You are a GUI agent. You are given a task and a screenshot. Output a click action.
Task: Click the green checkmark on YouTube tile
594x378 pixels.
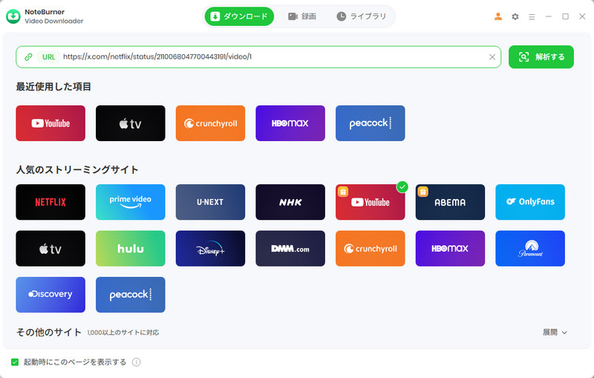[x=402, y=186]
